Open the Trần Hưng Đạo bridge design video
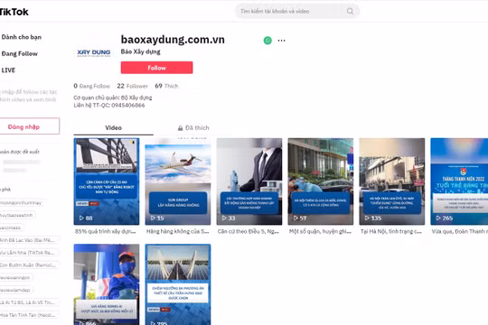This screenshot has width=488, height=325. (178, 284)
